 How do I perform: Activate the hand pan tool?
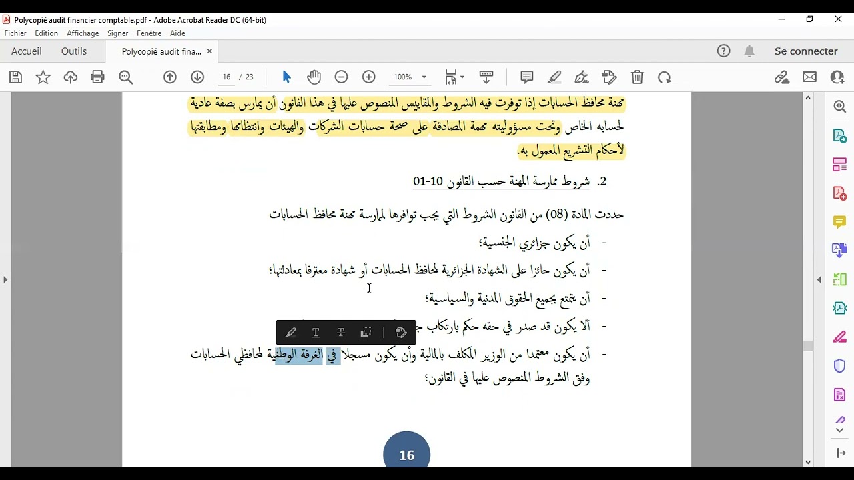[x=314, y=77]
